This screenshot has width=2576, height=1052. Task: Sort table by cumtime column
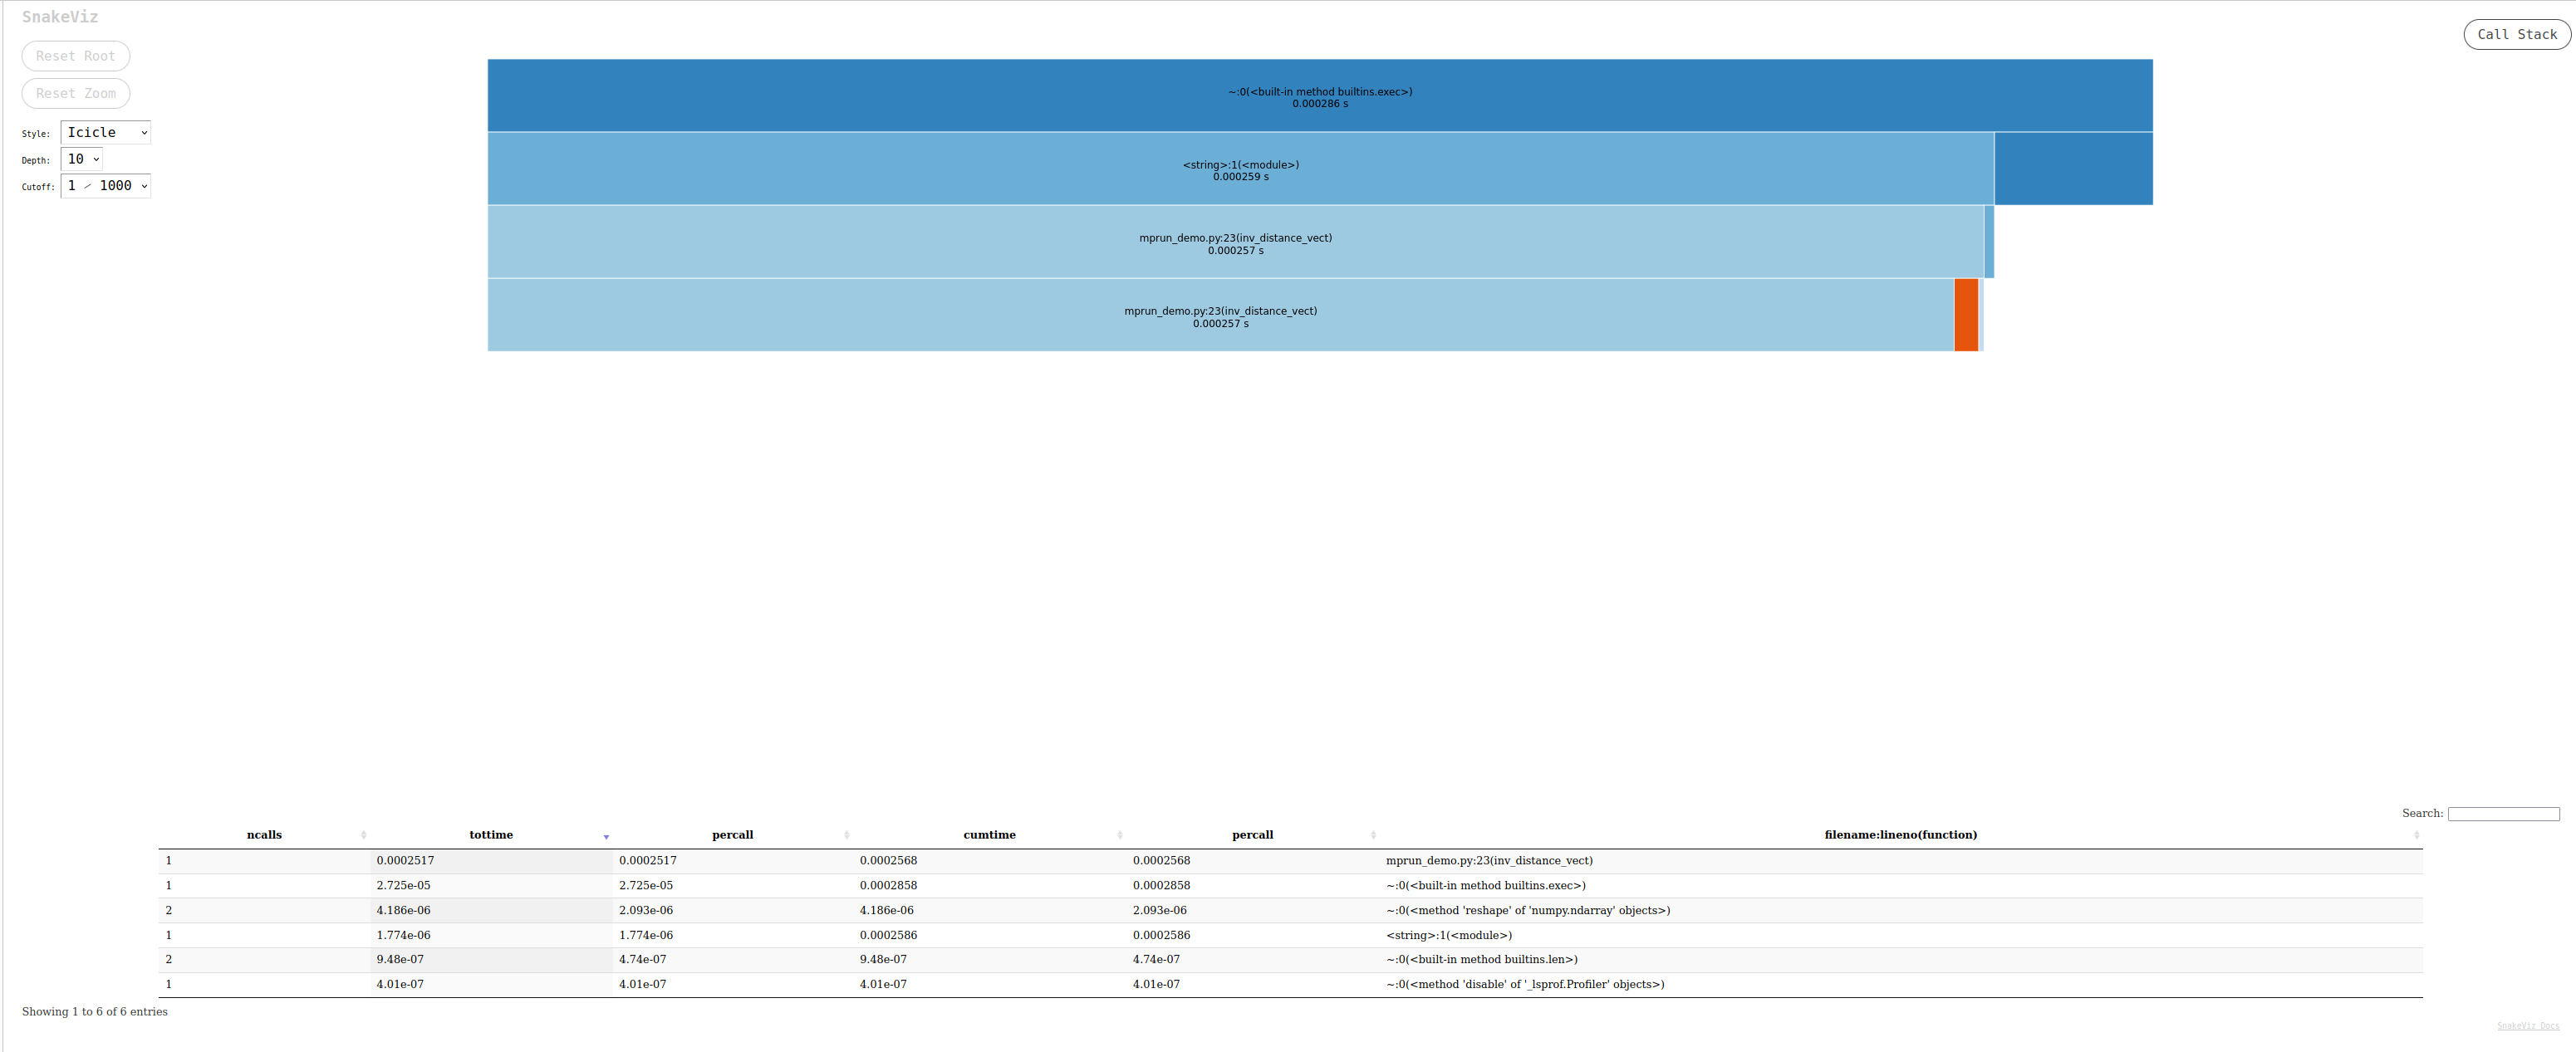(989, 835)
